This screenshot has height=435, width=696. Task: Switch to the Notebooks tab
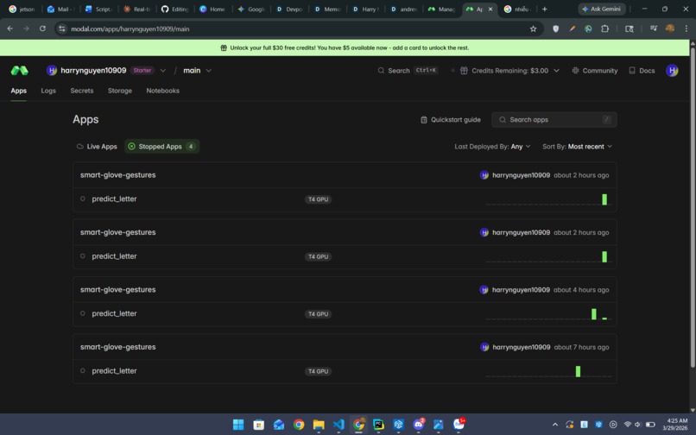point(163,91)
